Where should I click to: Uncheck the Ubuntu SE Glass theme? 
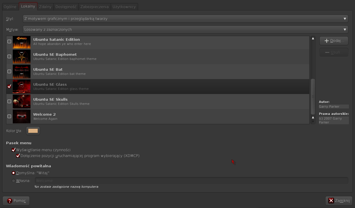[9, 86]
